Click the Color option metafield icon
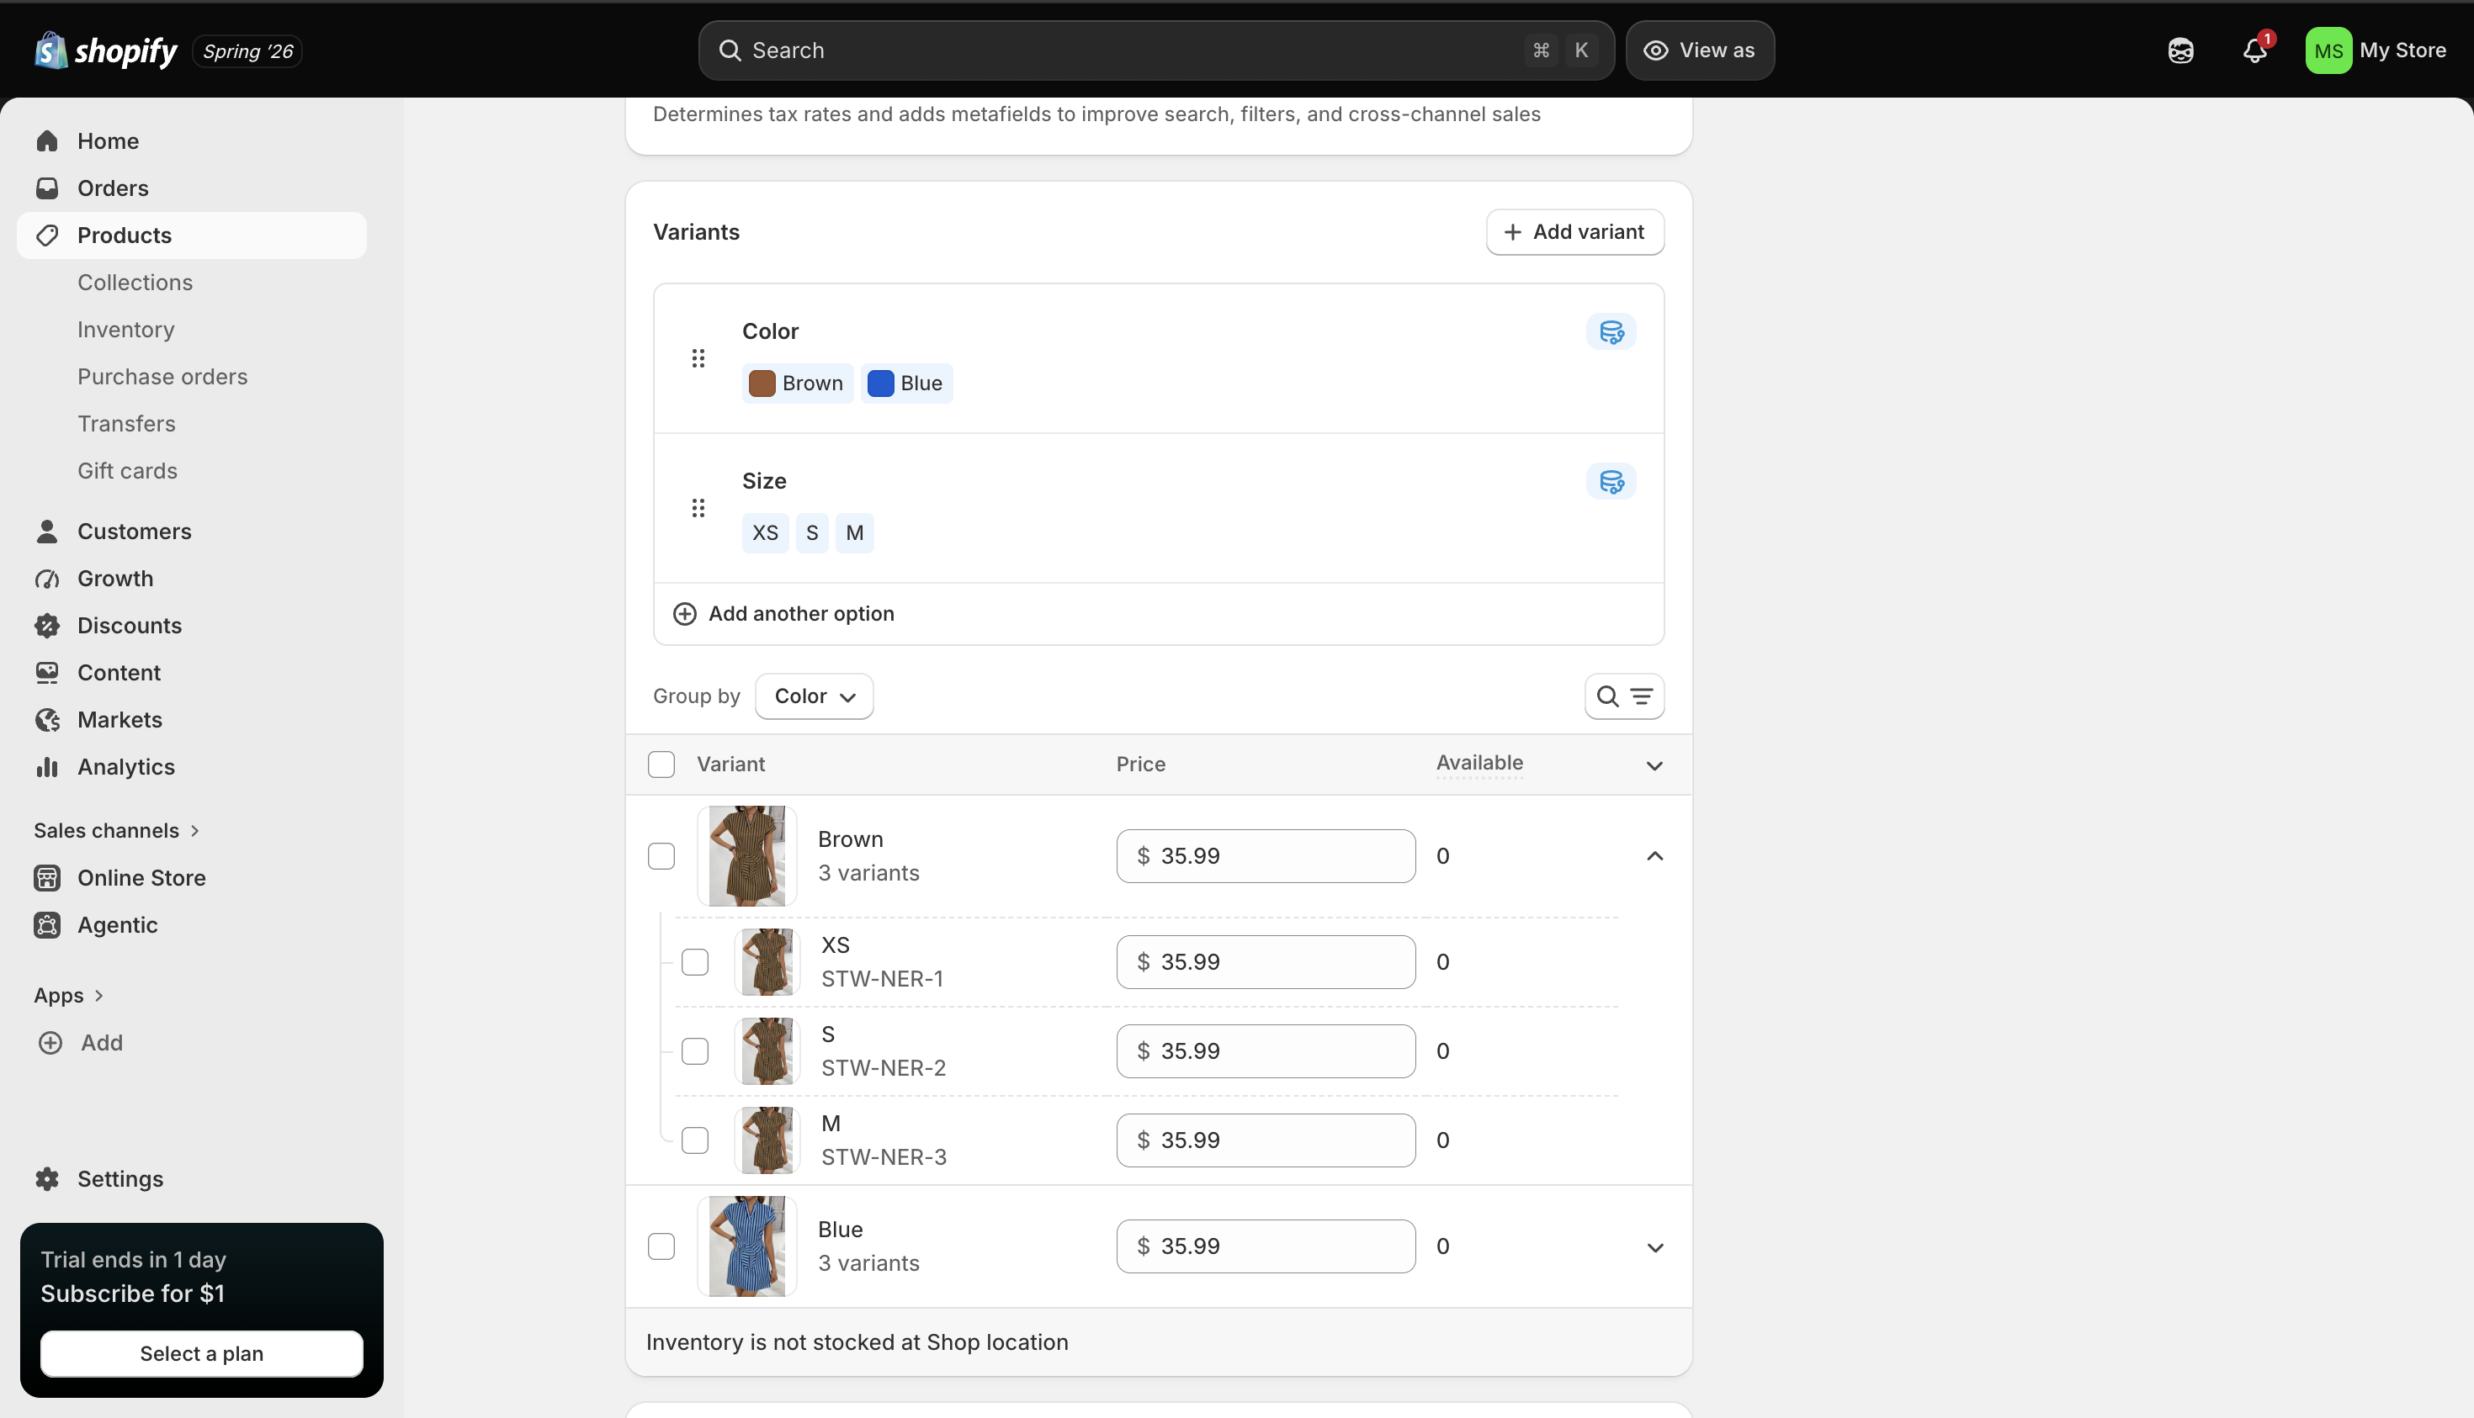 pyautogui.click(x=1611, y=332)
